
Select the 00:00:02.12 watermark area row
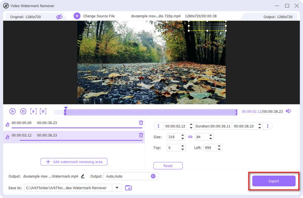click(x=74, y=137)
